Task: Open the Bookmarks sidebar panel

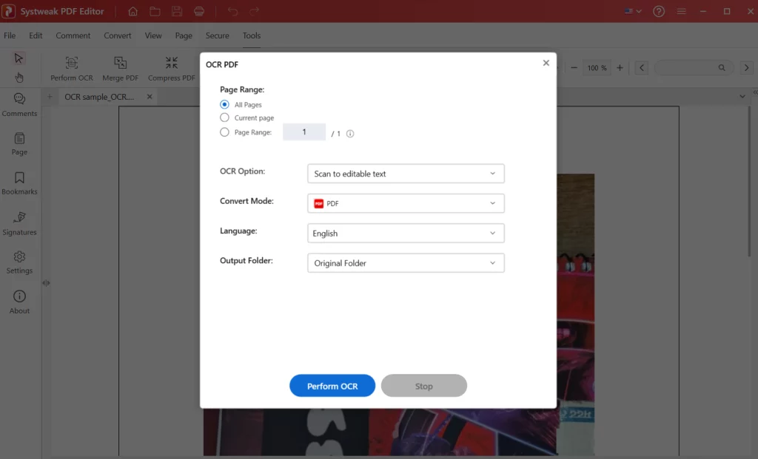Action: point(19,183)
